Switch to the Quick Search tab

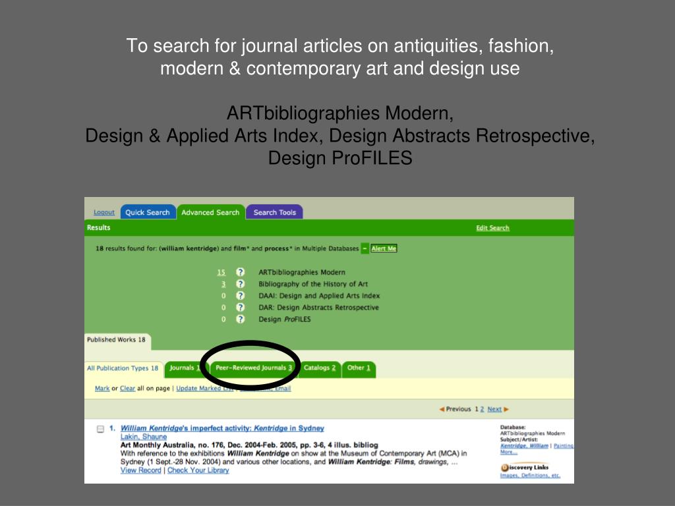point(148,212)
